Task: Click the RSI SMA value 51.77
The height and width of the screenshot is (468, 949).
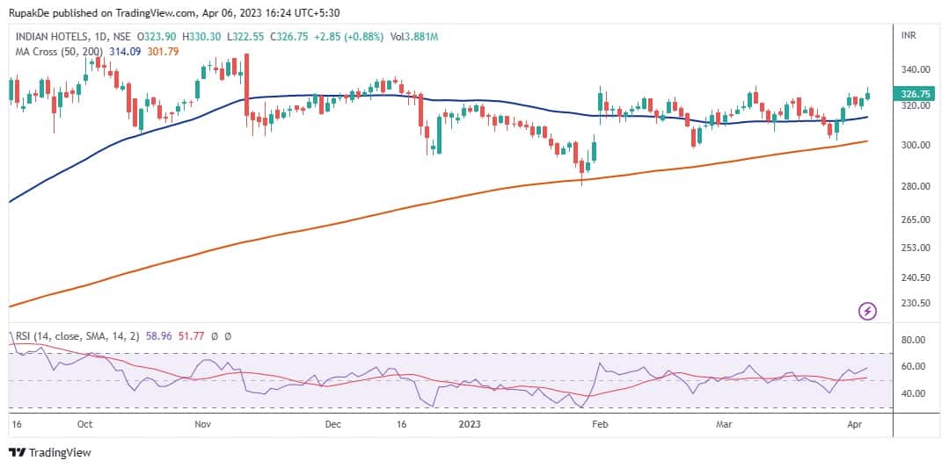Action: [x=190, y=335]
